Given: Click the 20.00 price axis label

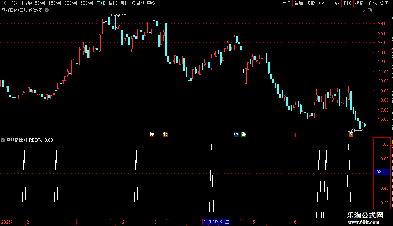Looking at the screenshot, I should (x=384, y=81).
